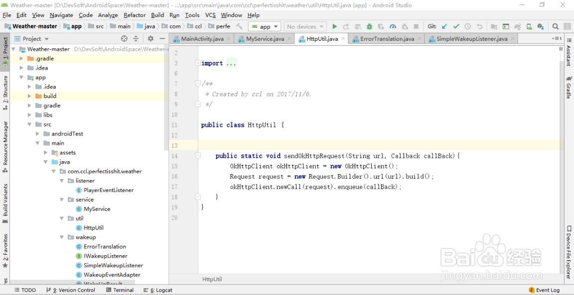Start Debug mode with the bug icon
574x295 pixels.
[370, 26]
